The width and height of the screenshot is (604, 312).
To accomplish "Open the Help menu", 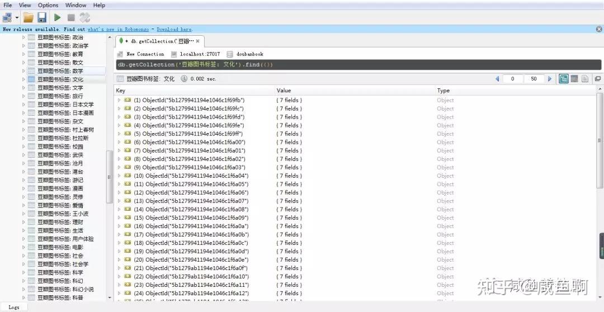I will tap(99, 5).
